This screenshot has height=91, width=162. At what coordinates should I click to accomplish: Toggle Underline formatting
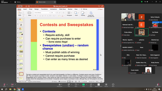(40, 16)
